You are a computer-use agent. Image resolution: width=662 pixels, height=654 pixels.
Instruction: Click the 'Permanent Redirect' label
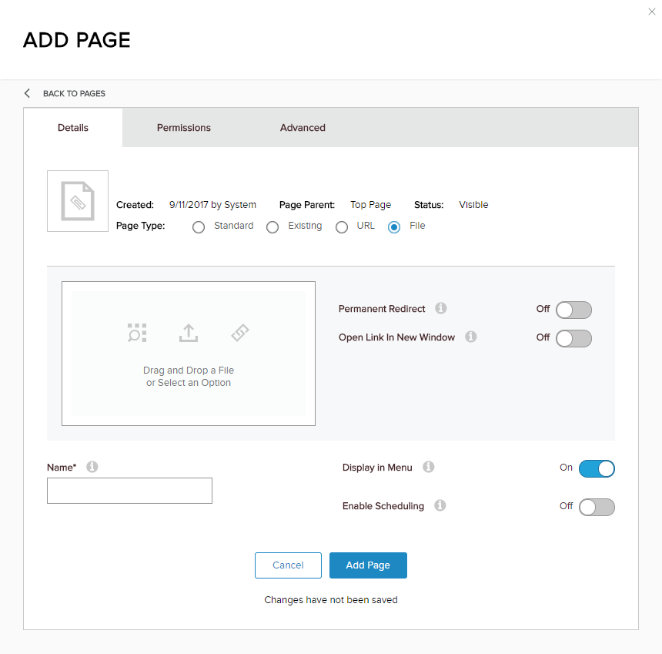point(382,309)
